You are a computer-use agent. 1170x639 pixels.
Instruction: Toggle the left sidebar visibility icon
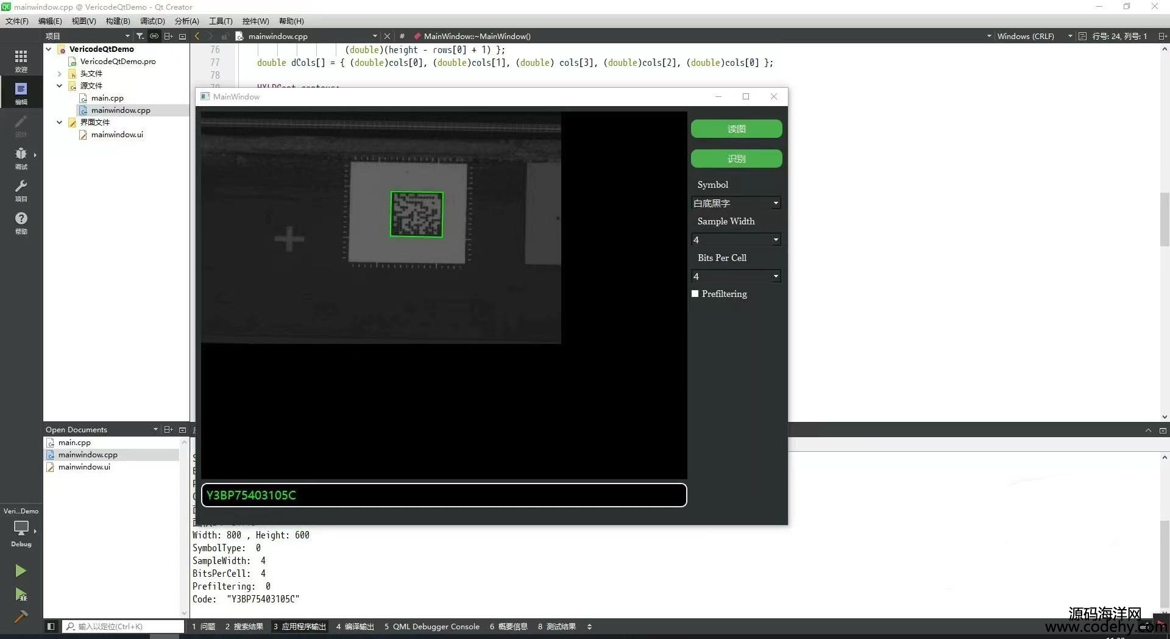coord(51,626)
